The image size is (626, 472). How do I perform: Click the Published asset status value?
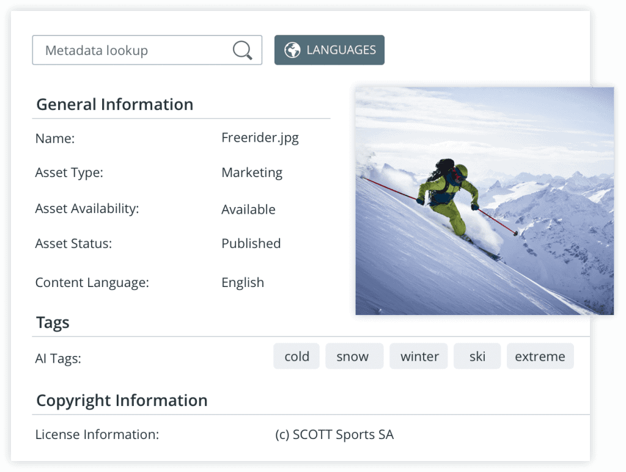tap(251, 244)
